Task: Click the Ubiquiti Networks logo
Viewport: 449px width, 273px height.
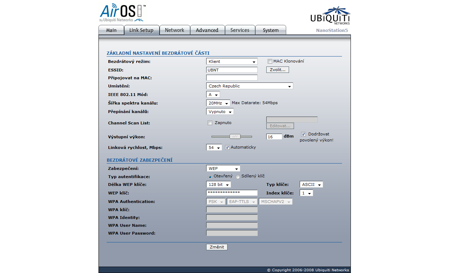Action: point(330,15)
